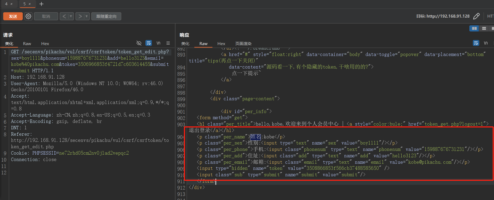
Task: Switch to Repeater tab 4
Action: [x=6, y=4]
